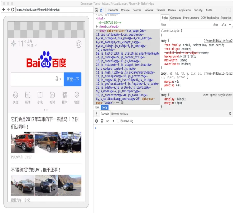Click the browser back arrow
This screenshot has width=241, height=213.
(x=3, y=10)
